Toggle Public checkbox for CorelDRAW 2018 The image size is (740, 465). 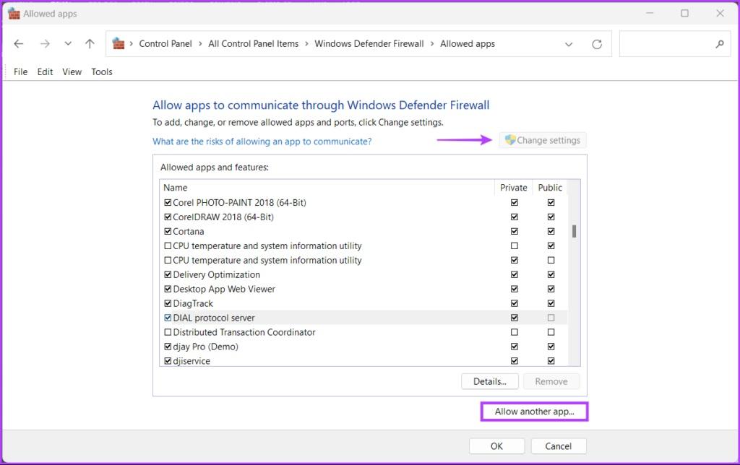551,217
